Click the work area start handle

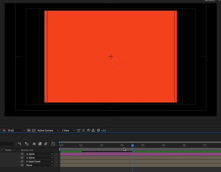click(60, 149)
